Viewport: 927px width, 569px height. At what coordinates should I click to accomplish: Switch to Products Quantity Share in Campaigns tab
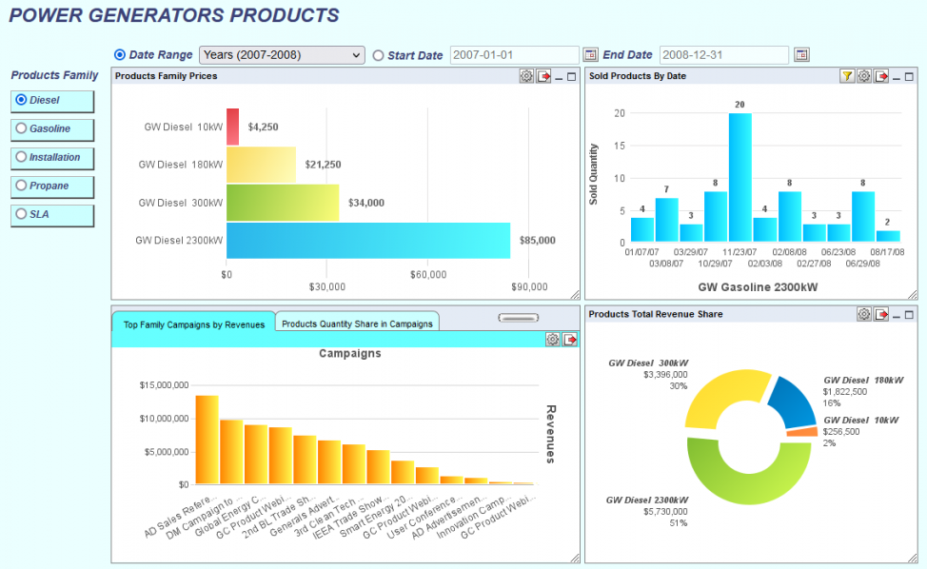[x=357, y=324]
